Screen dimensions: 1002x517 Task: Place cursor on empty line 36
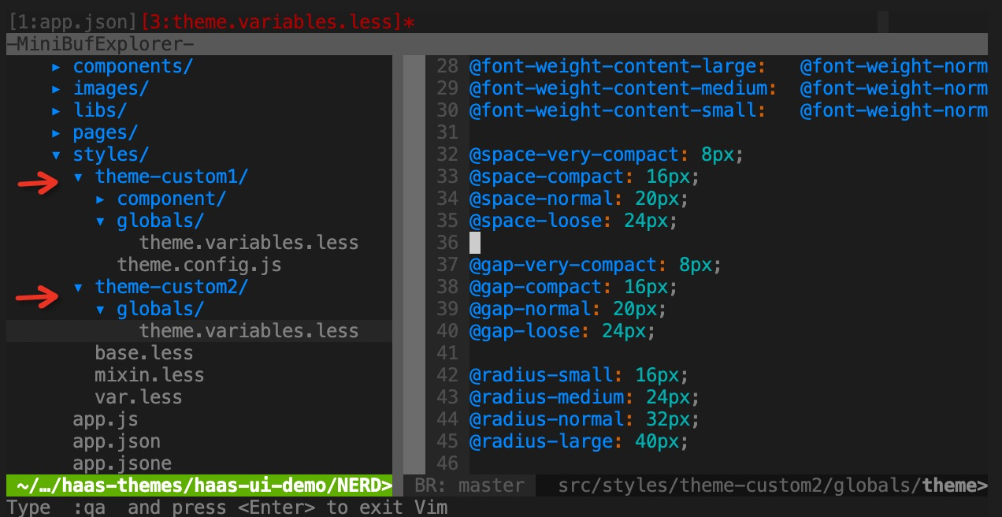point(475,243)
